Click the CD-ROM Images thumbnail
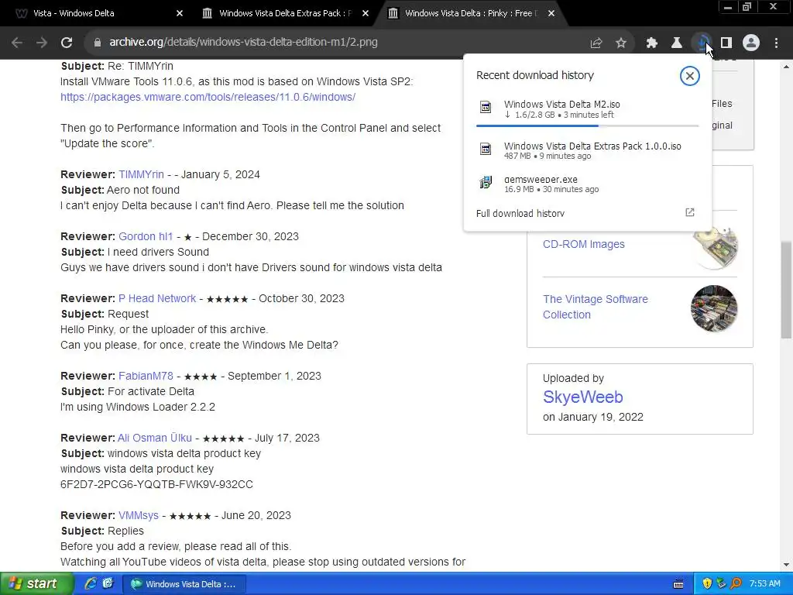This screenshot has width=793, height=595. 715,249
